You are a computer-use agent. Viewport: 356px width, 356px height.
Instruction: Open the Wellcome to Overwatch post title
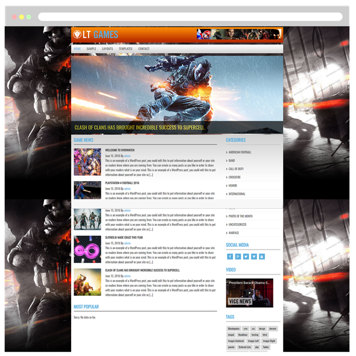tap(120, 150)
